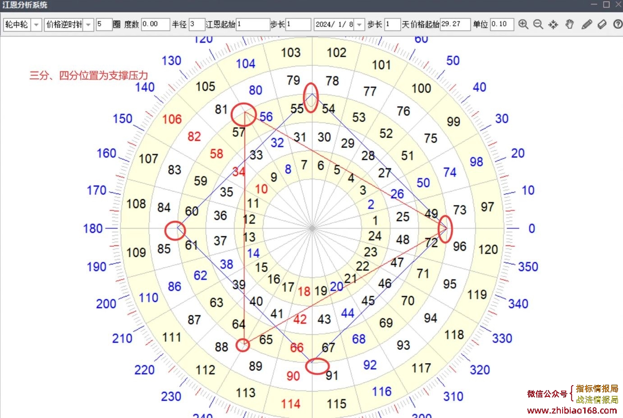Screen dimensions: 623x418
Task: Click blue wheel number 116
Action: pos(381,392)
